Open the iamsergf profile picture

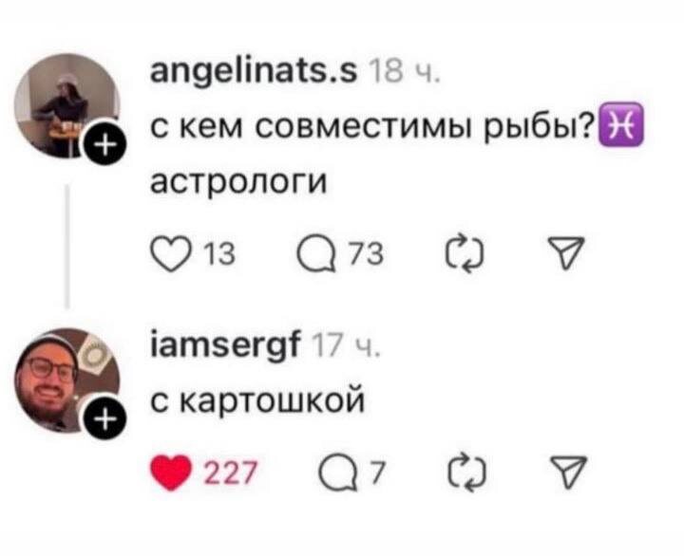(x=67, y=380)
